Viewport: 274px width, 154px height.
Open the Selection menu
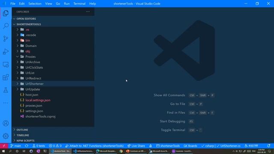(35, 4)
